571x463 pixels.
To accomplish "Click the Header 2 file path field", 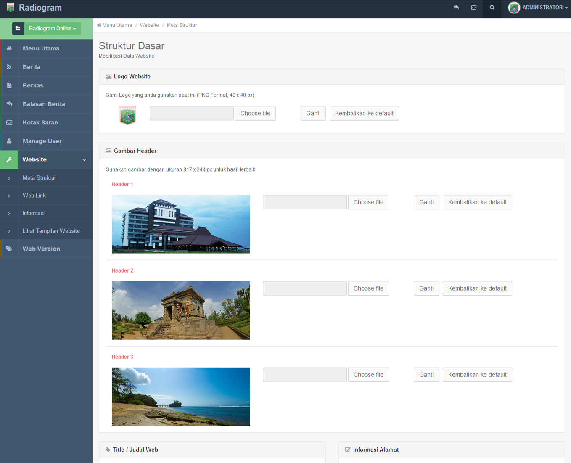I will 304,288.
